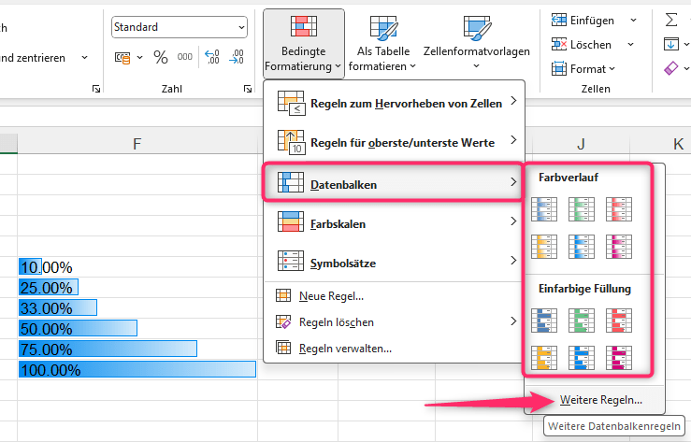Click increase decimal places icon

pos(212,57)
